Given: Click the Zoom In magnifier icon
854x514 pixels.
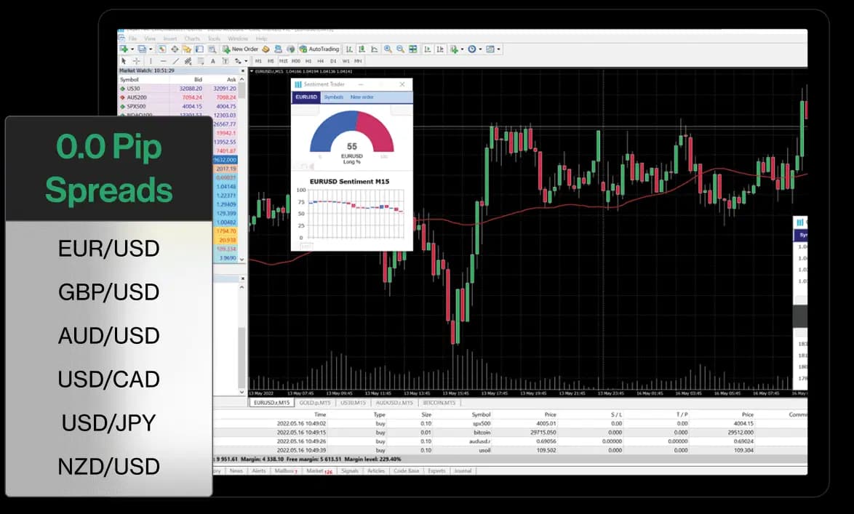Looking at the screenshot, I should 388,49.
